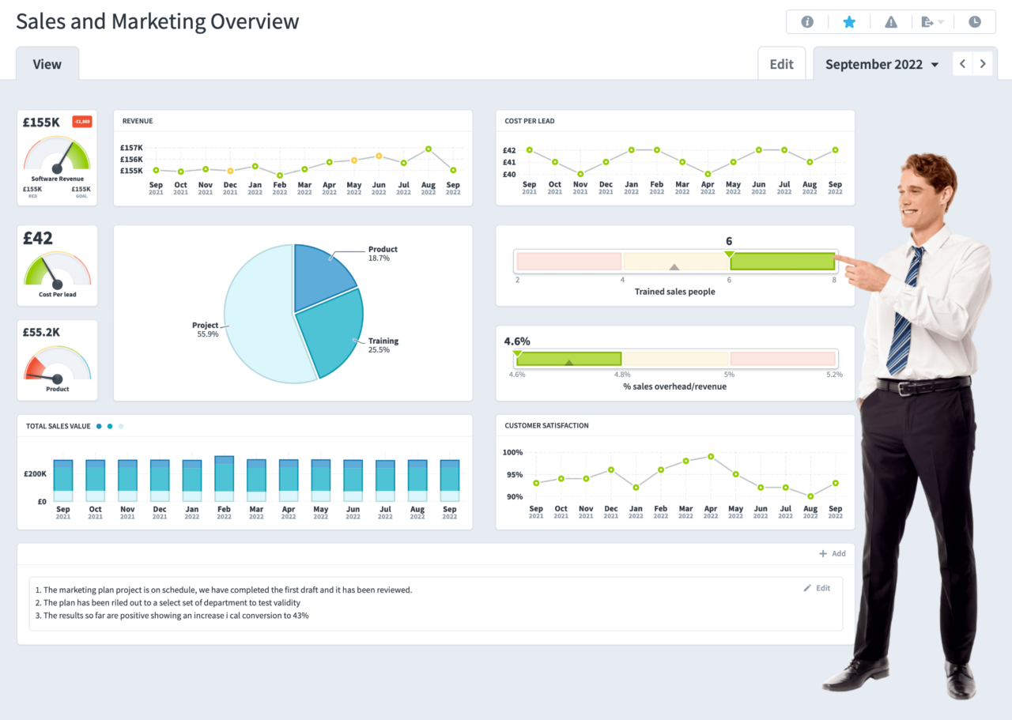The height and width of the screenshot is (720, 1012).
Task: Select the first carousel dot on Total Sales Value
Action: pyautogui.click(x=98, y=426)
